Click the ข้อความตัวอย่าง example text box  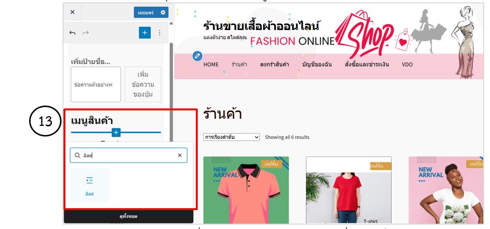coord(95,84)
